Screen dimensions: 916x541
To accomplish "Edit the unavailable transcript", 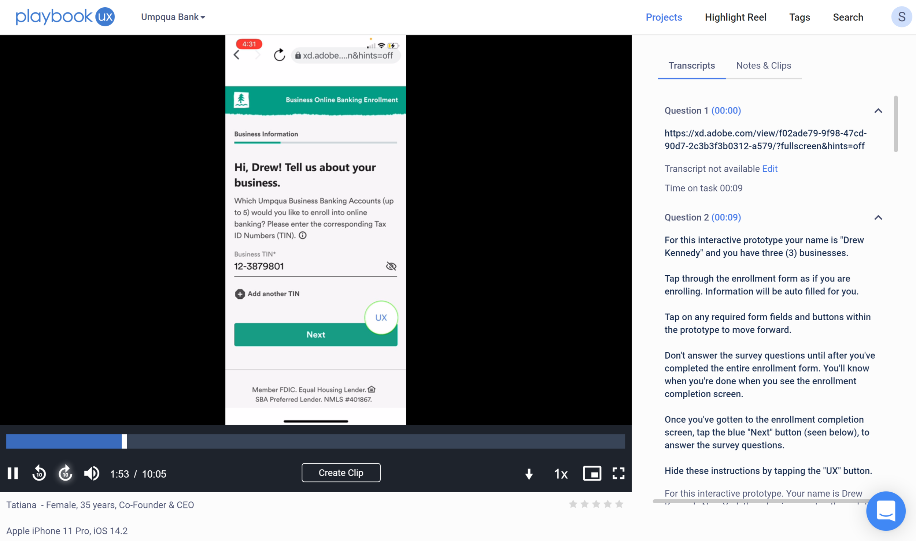I will 769,169.
